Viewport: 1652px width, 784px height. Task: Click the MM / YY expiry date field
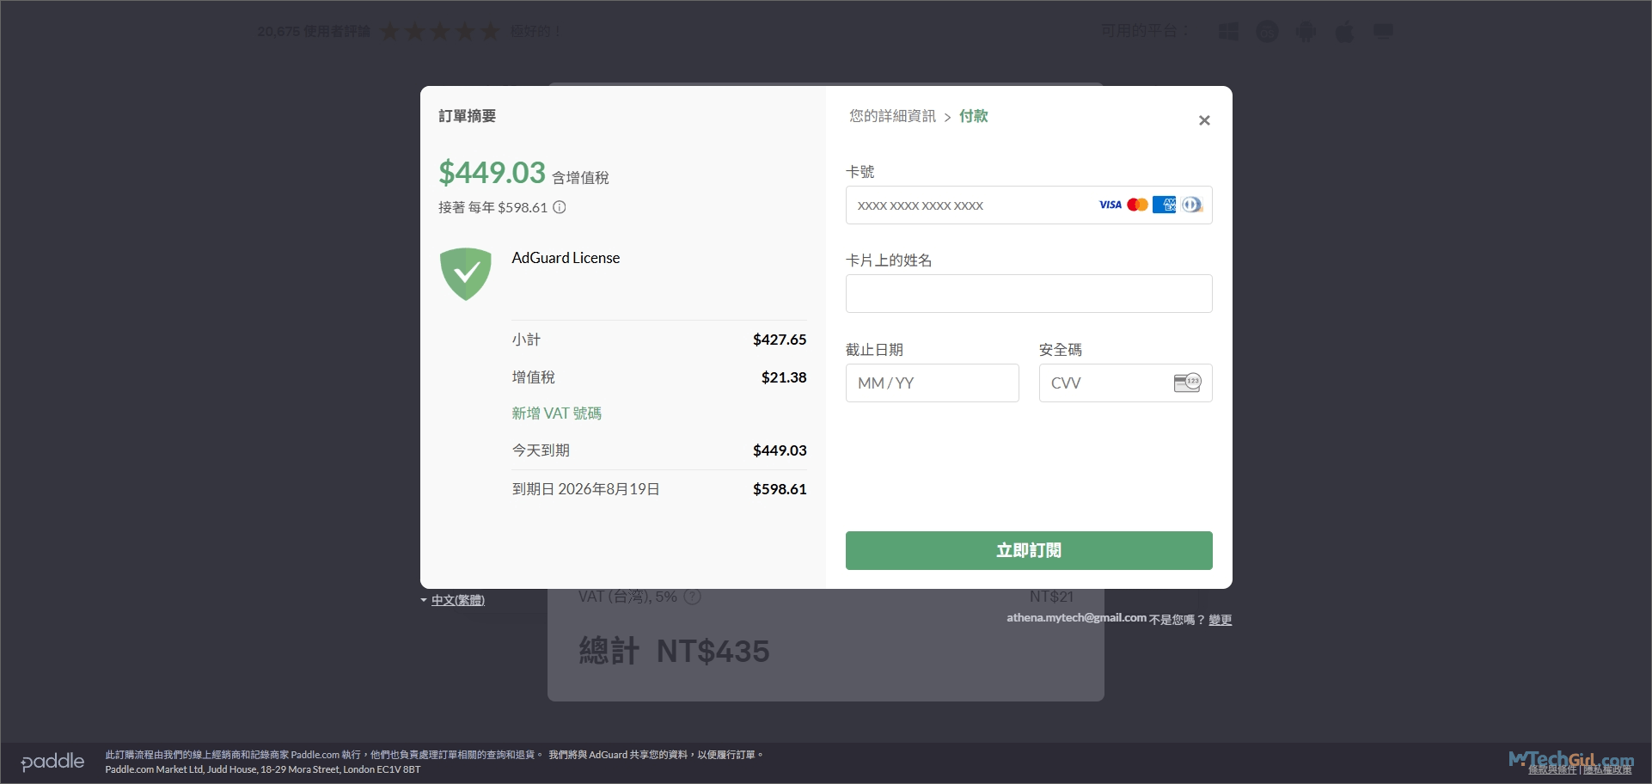click(x=932, y=383)
